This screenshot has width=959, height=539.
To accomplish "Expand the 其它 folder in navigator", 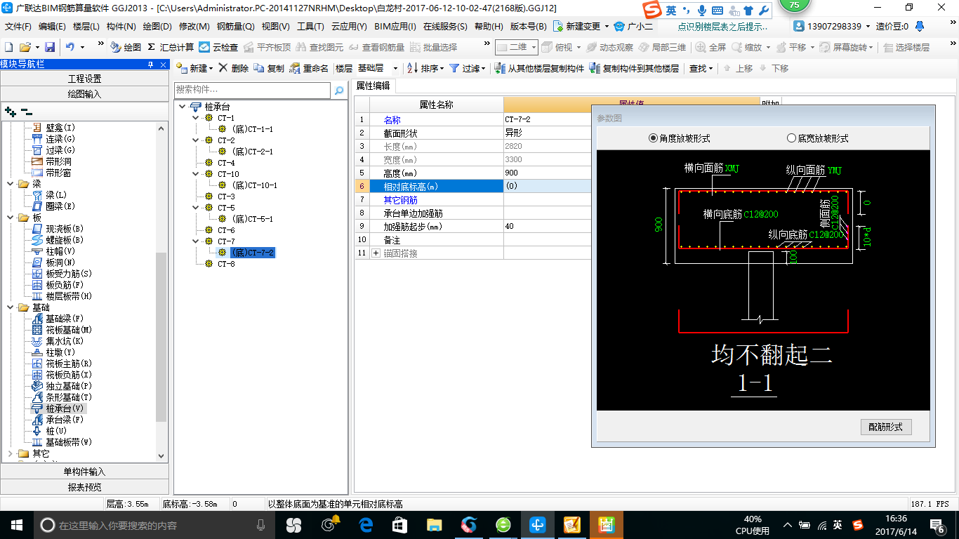I will [11, 453].
